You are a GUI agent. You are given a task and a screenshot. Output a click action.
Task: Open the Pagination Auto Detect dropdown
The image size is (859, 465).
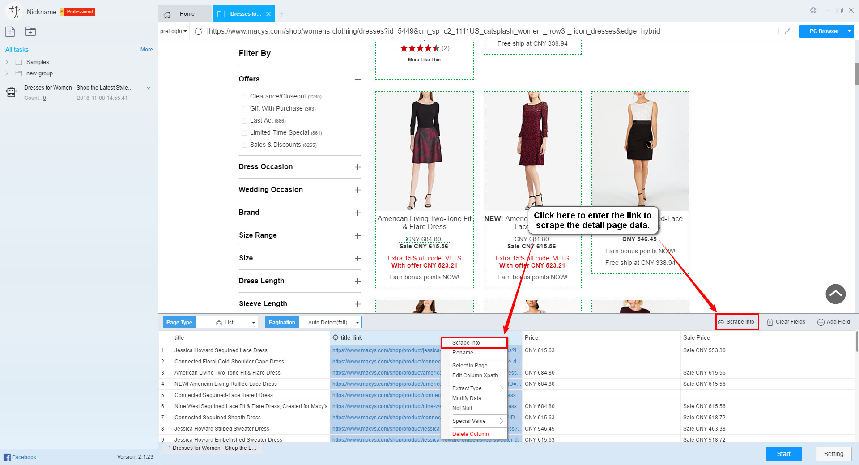tap(330, 322)
